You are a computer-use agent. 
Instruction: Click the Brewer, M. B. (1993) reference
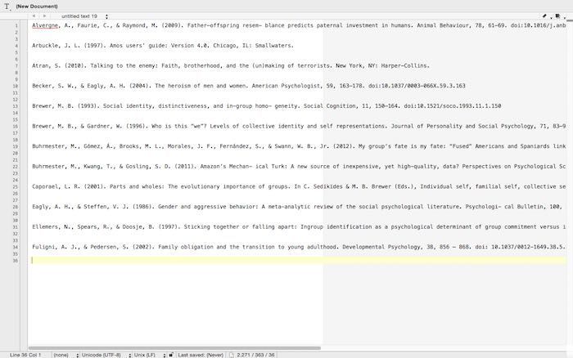(266, 105)
